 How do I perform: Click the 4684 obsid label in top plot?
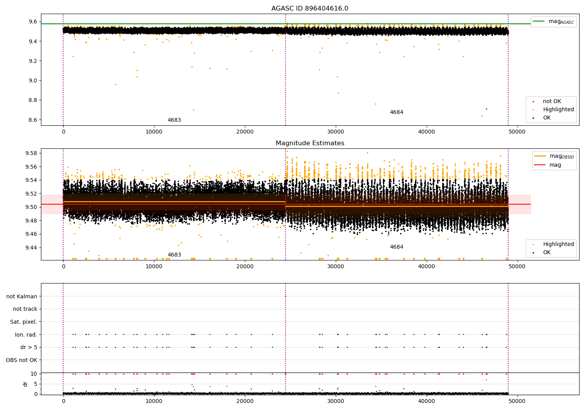396,112
